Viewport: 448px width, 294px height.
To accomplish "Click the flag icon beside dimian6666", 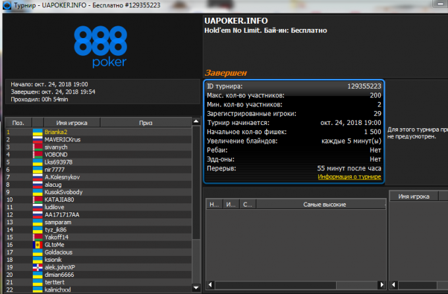I will pos(38,275).
